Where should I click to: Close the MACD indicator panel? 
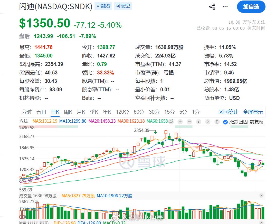[x=261, y=222]
